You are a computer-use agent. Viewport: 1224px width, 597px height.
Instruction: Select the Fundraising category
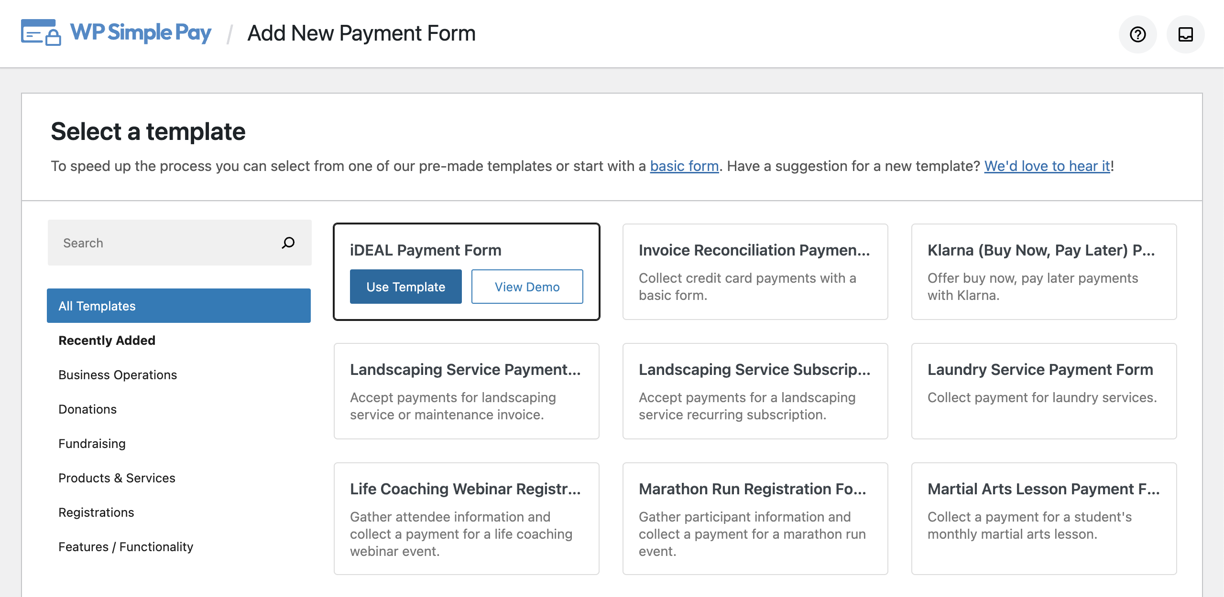point(91,443)
